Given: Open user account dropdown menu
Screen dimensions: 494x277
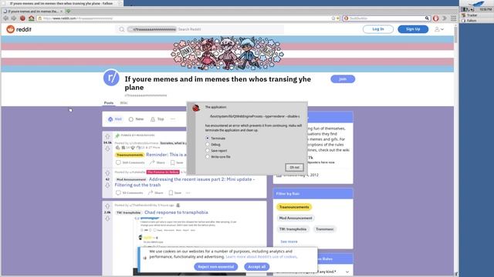Looking at the screenshot, I should [x=439, y=29].
